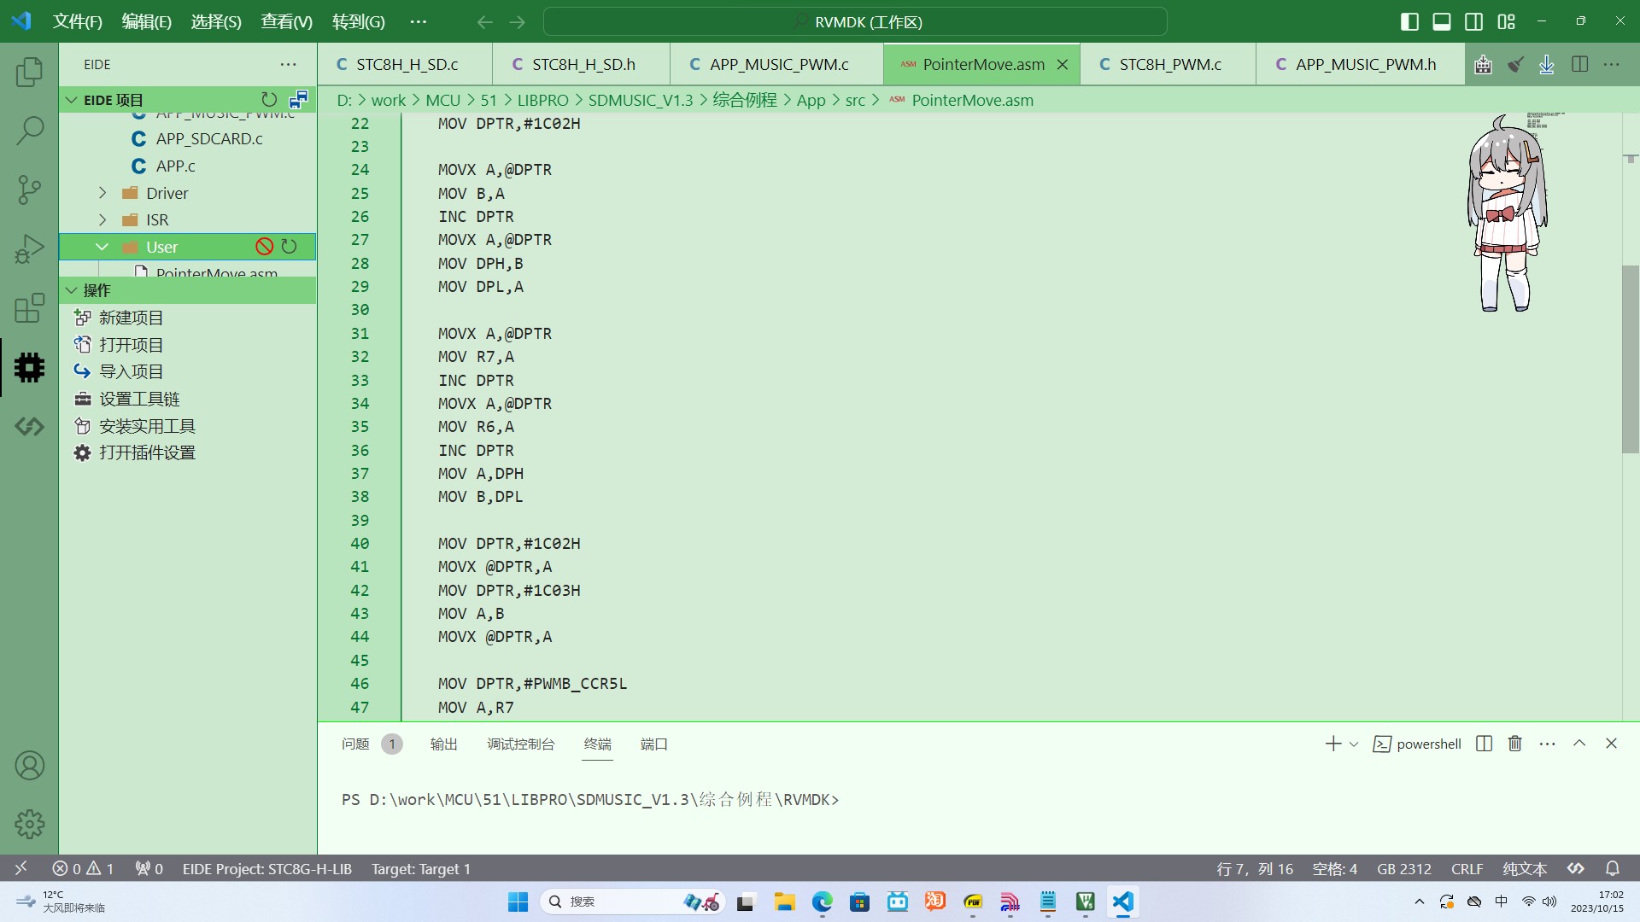Expand the Driver folder
The height and width of the screenshot is (922, 1640).
pos(103,193)
